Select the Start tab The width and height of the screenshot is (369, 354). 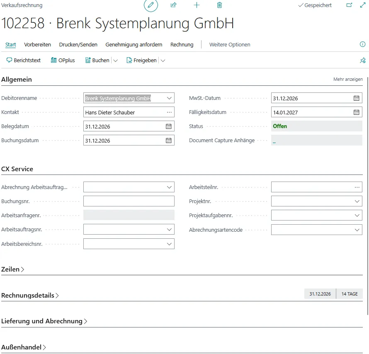[11, 44]
